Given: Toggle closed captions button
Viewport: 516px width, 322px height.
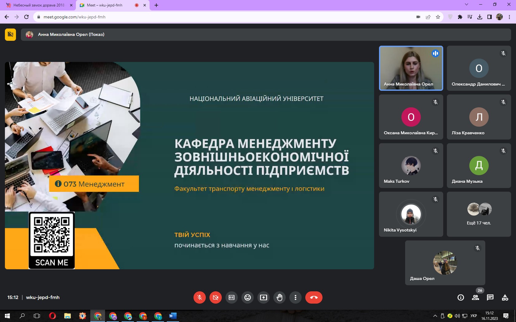Looking at the screenshot, I should click(x=232, y=297).
